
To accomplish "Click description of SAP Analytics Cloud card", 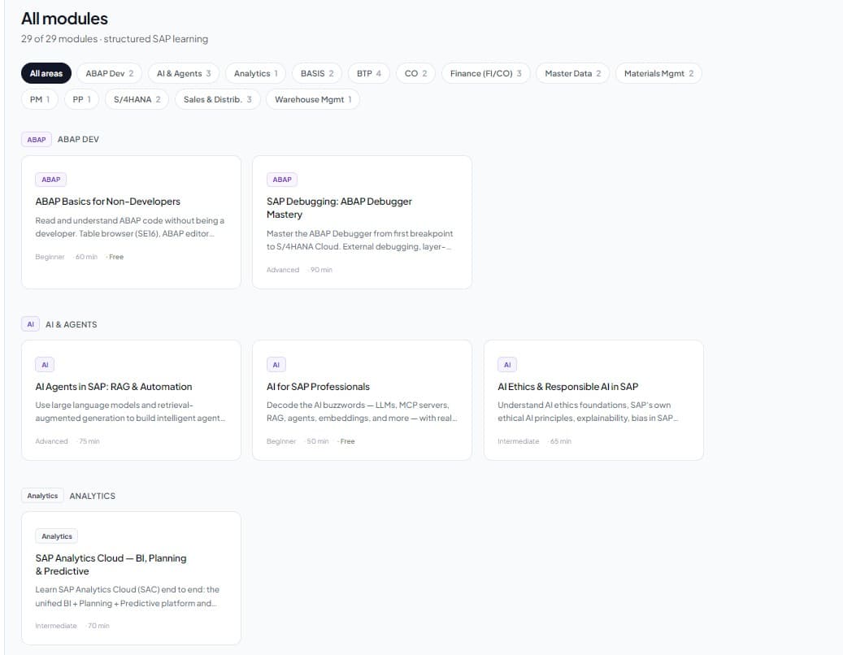I will [128, 596].
